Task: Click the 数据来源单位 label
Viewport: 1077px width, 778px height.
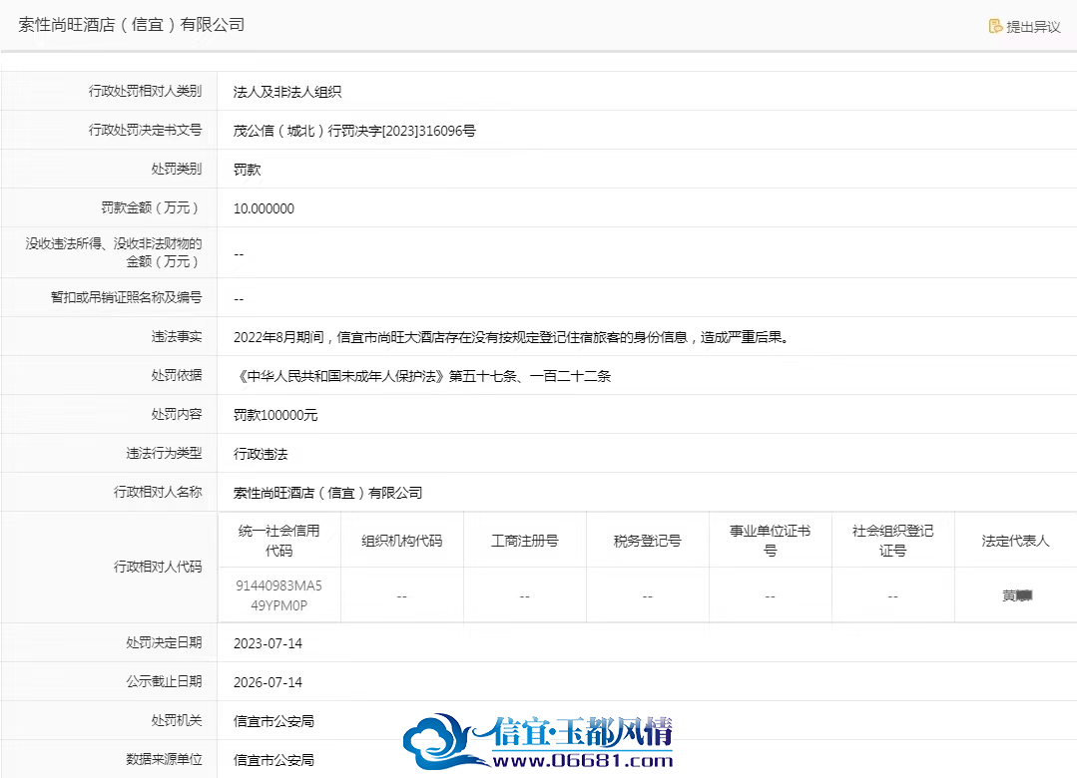Action: (164, 759)
